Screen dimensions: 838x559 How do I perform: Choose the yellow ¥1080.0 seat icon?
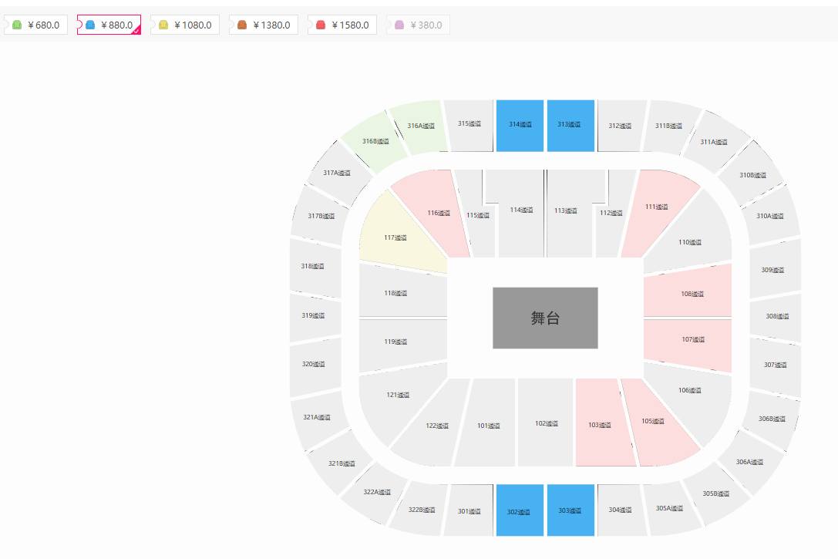163,25
